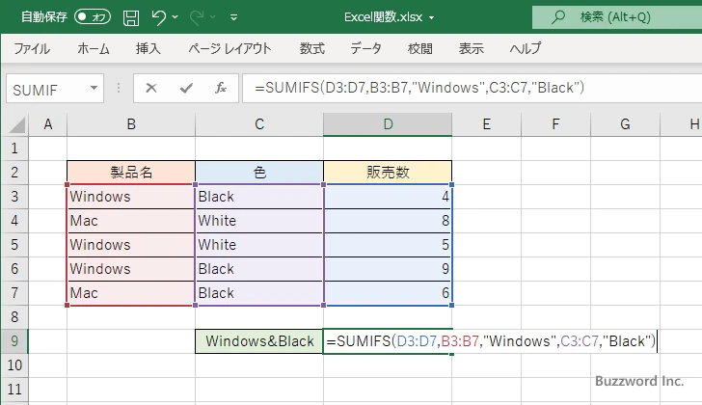Click cell C4 containing White
Viewport: 702px width, 405px height.
pos(259,221)
